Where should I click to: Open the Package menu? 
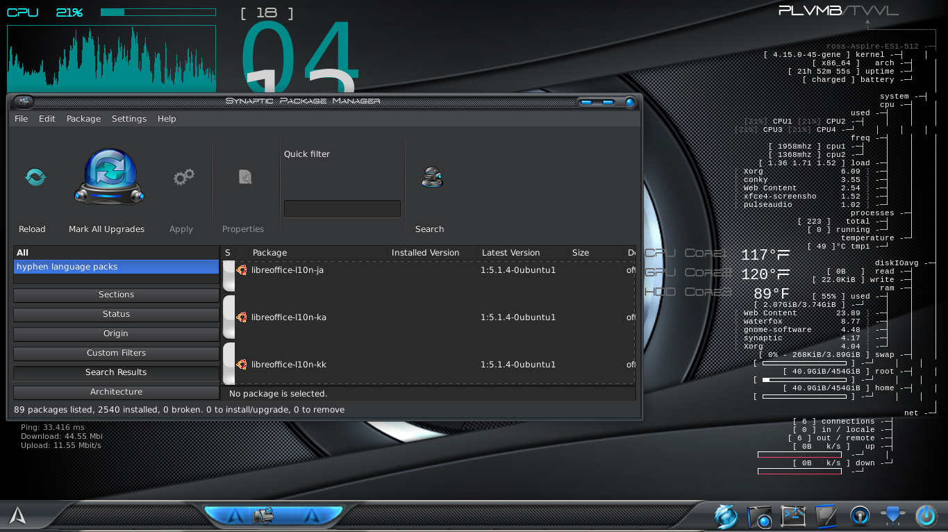click(83, 119)
